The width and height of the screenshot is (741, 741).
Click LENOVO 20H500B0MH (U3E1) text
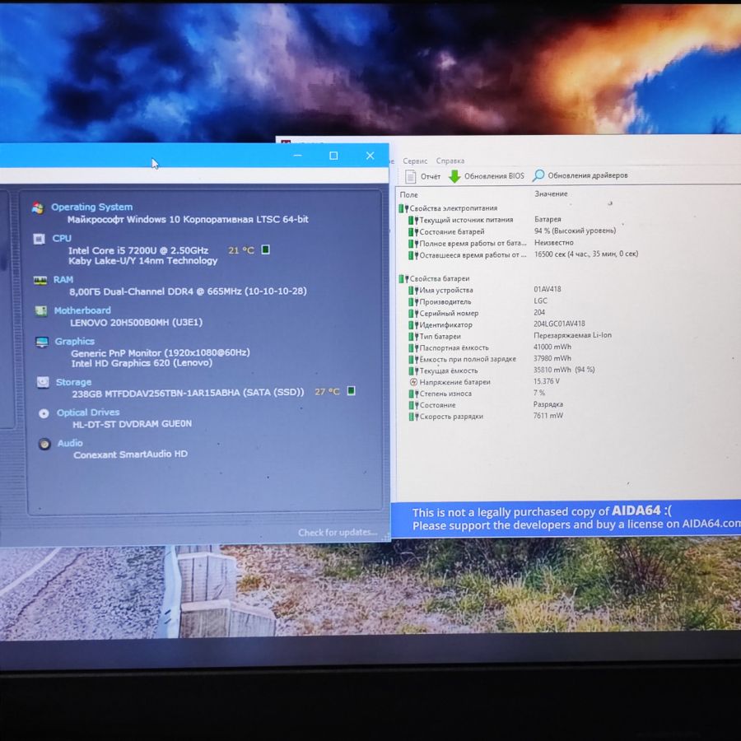[x=136, y=323]
